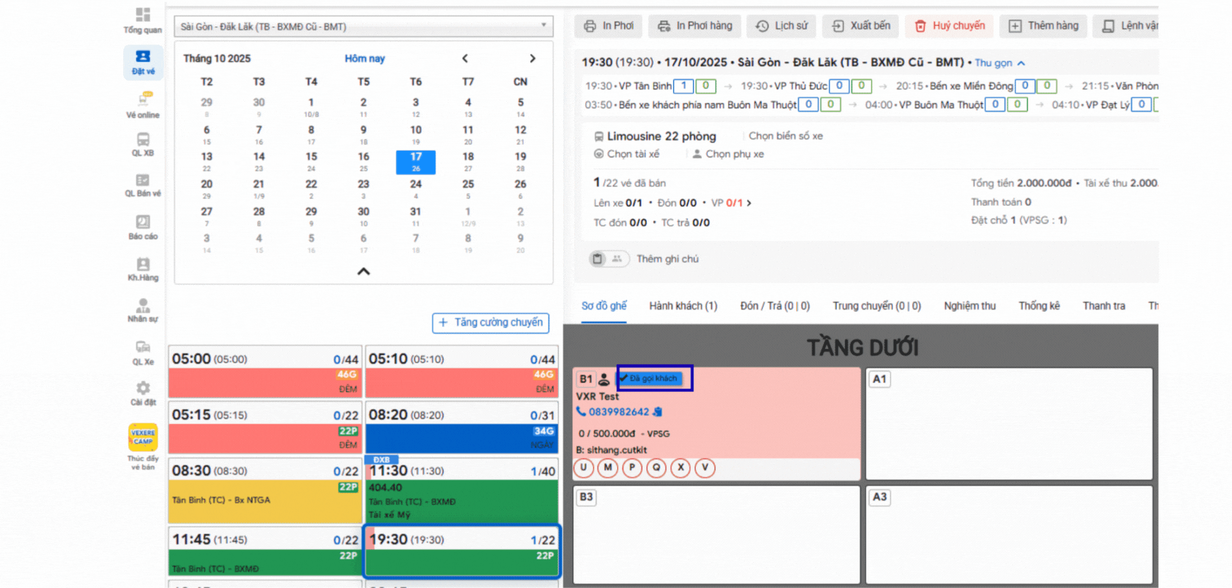The height and width of the screenshot is (588, 1232).
Task: Click the copy icon next to phone number
Action: click(x=658, y=412)
